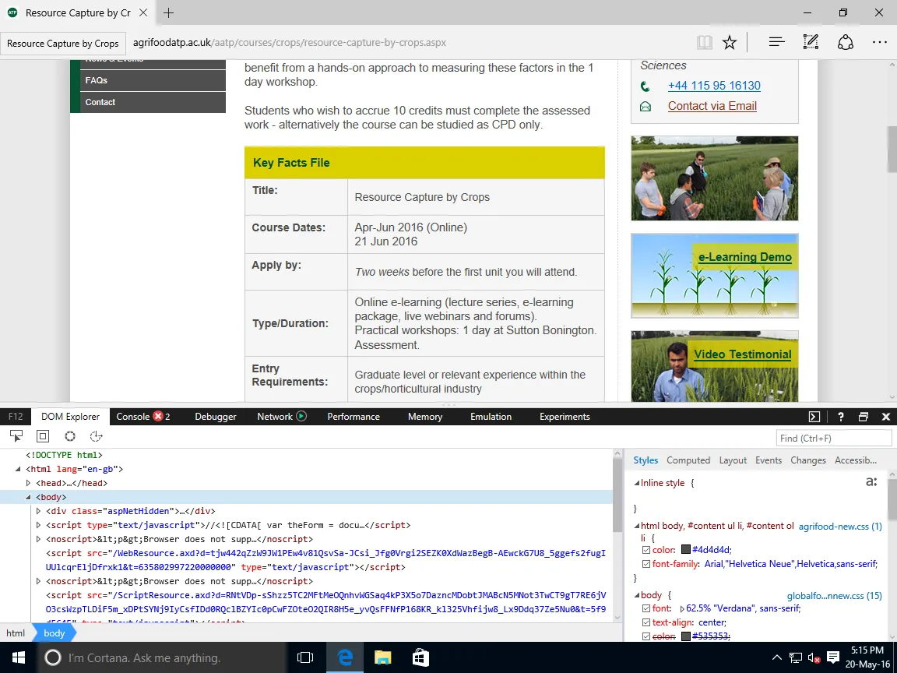Click the phone icon beside the number
The image size is (897, 673).
(645, 86)
